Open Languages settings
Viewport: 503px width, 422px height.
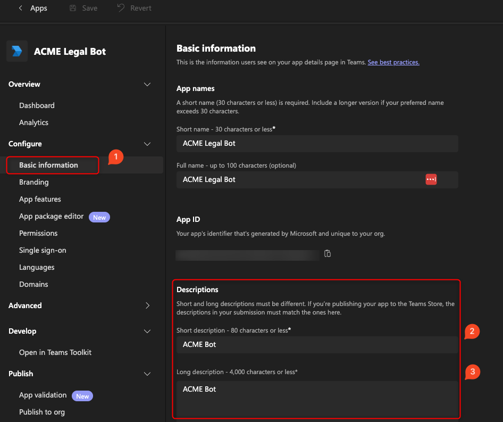click(x=37, y=267)
